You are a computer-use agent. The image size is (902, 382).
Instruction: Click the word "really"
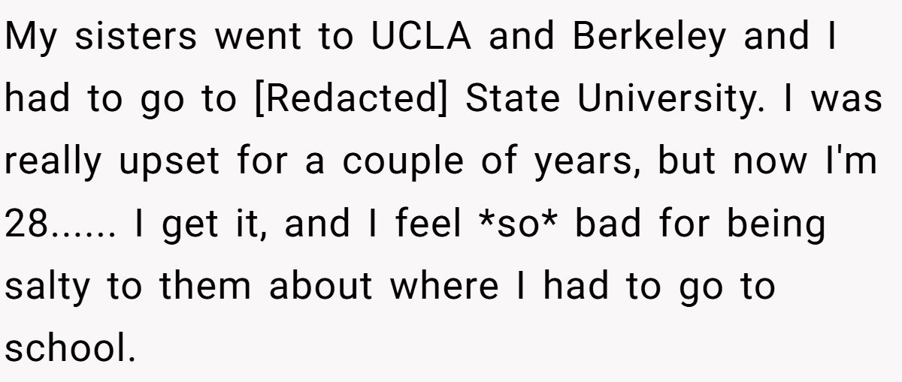pyautogui.click(x=57, y=163)
